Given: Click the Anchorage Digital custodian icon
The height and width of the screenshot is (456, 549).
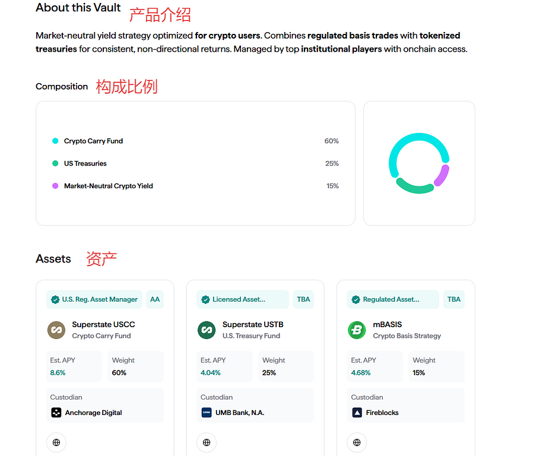Looking at the screenshot, I should [56, 413].
